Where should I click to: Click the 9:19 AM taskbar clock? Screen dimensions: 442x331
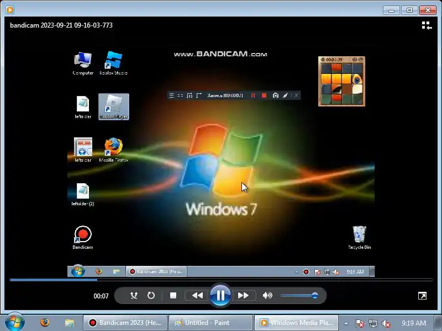tap(414, 323)
